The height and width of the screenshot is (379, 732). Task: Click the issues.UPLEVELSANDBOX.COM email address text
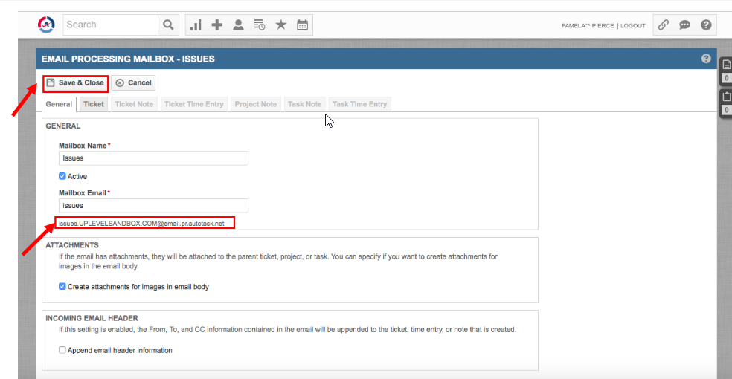[141, 223]
